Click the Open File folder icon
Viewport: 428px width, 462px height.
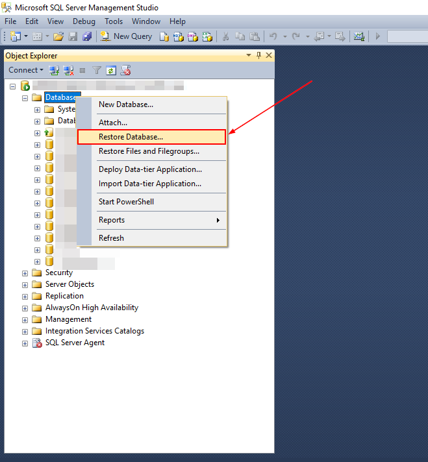[x=58, y=36]
